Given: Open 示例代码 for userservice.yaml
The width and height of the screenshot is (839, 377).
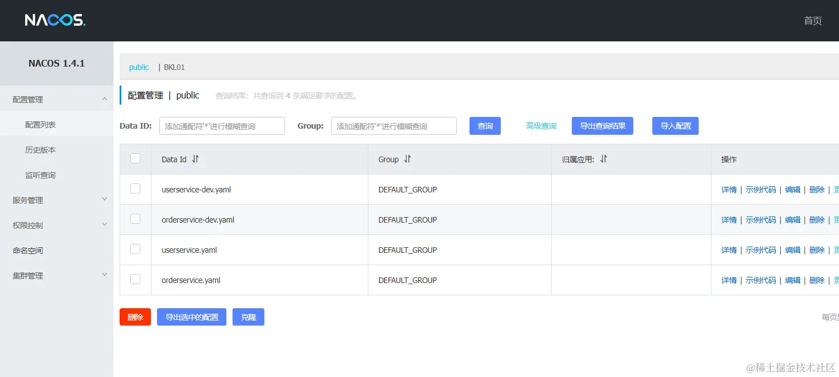Looking at the screenshot, I should pyautogui.click(x=761, y=250).
